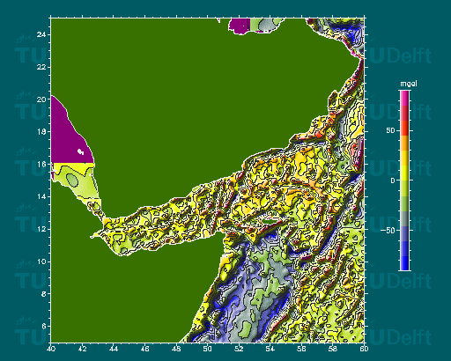
Task: Click the white dot inside left purple region
Action: tap(80, 151)
